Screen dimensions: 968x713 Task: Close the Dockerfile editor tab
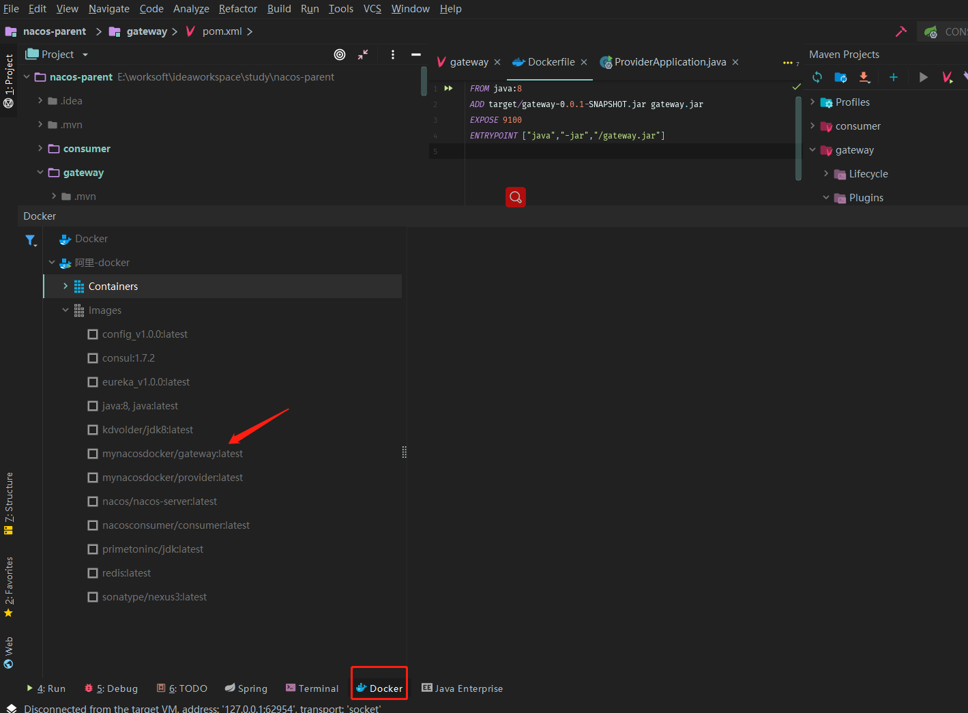[x=584, y=62]
